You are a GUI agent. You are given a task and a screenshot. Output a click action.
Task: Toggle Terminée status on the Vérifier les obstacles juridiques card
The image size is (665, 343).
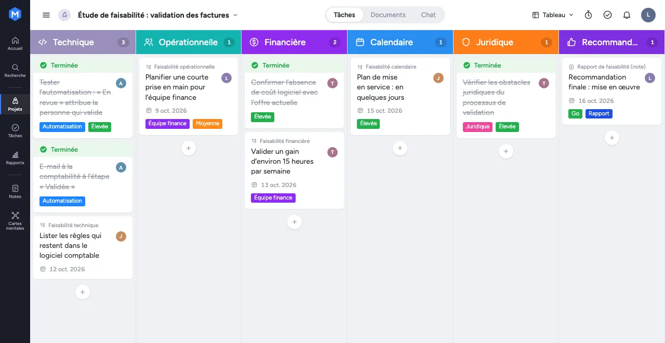click(467, 65)
